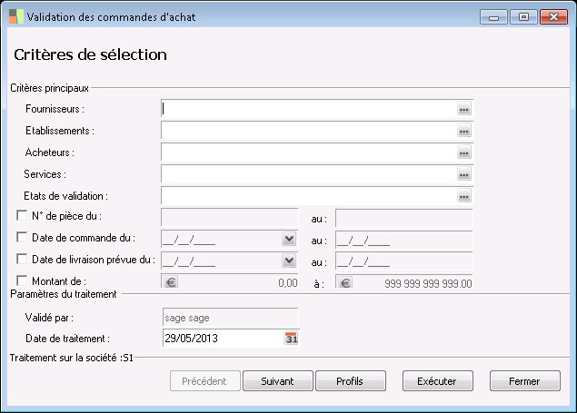
Task: Click the Date de commande 'au' end date field
Action: pos(404,240)
